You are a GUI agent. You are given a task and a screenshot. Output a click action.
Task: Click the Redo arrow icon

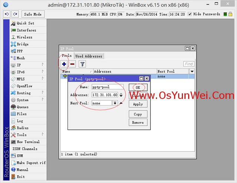(x=15, y=14)
